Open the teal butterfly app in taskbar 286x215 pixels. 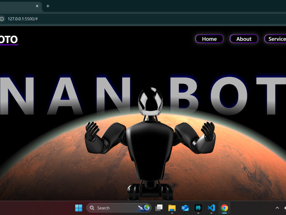[198, 208]
